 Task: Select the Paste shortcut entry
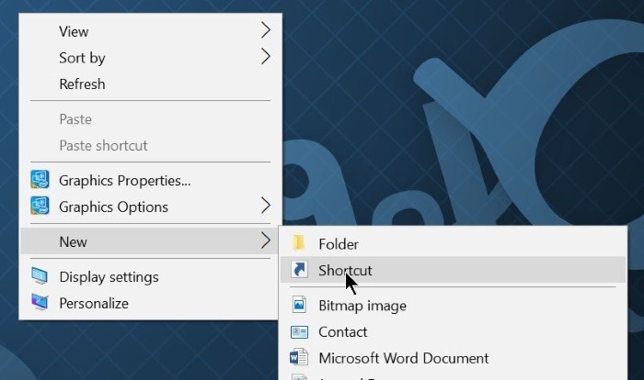[103, 145]
